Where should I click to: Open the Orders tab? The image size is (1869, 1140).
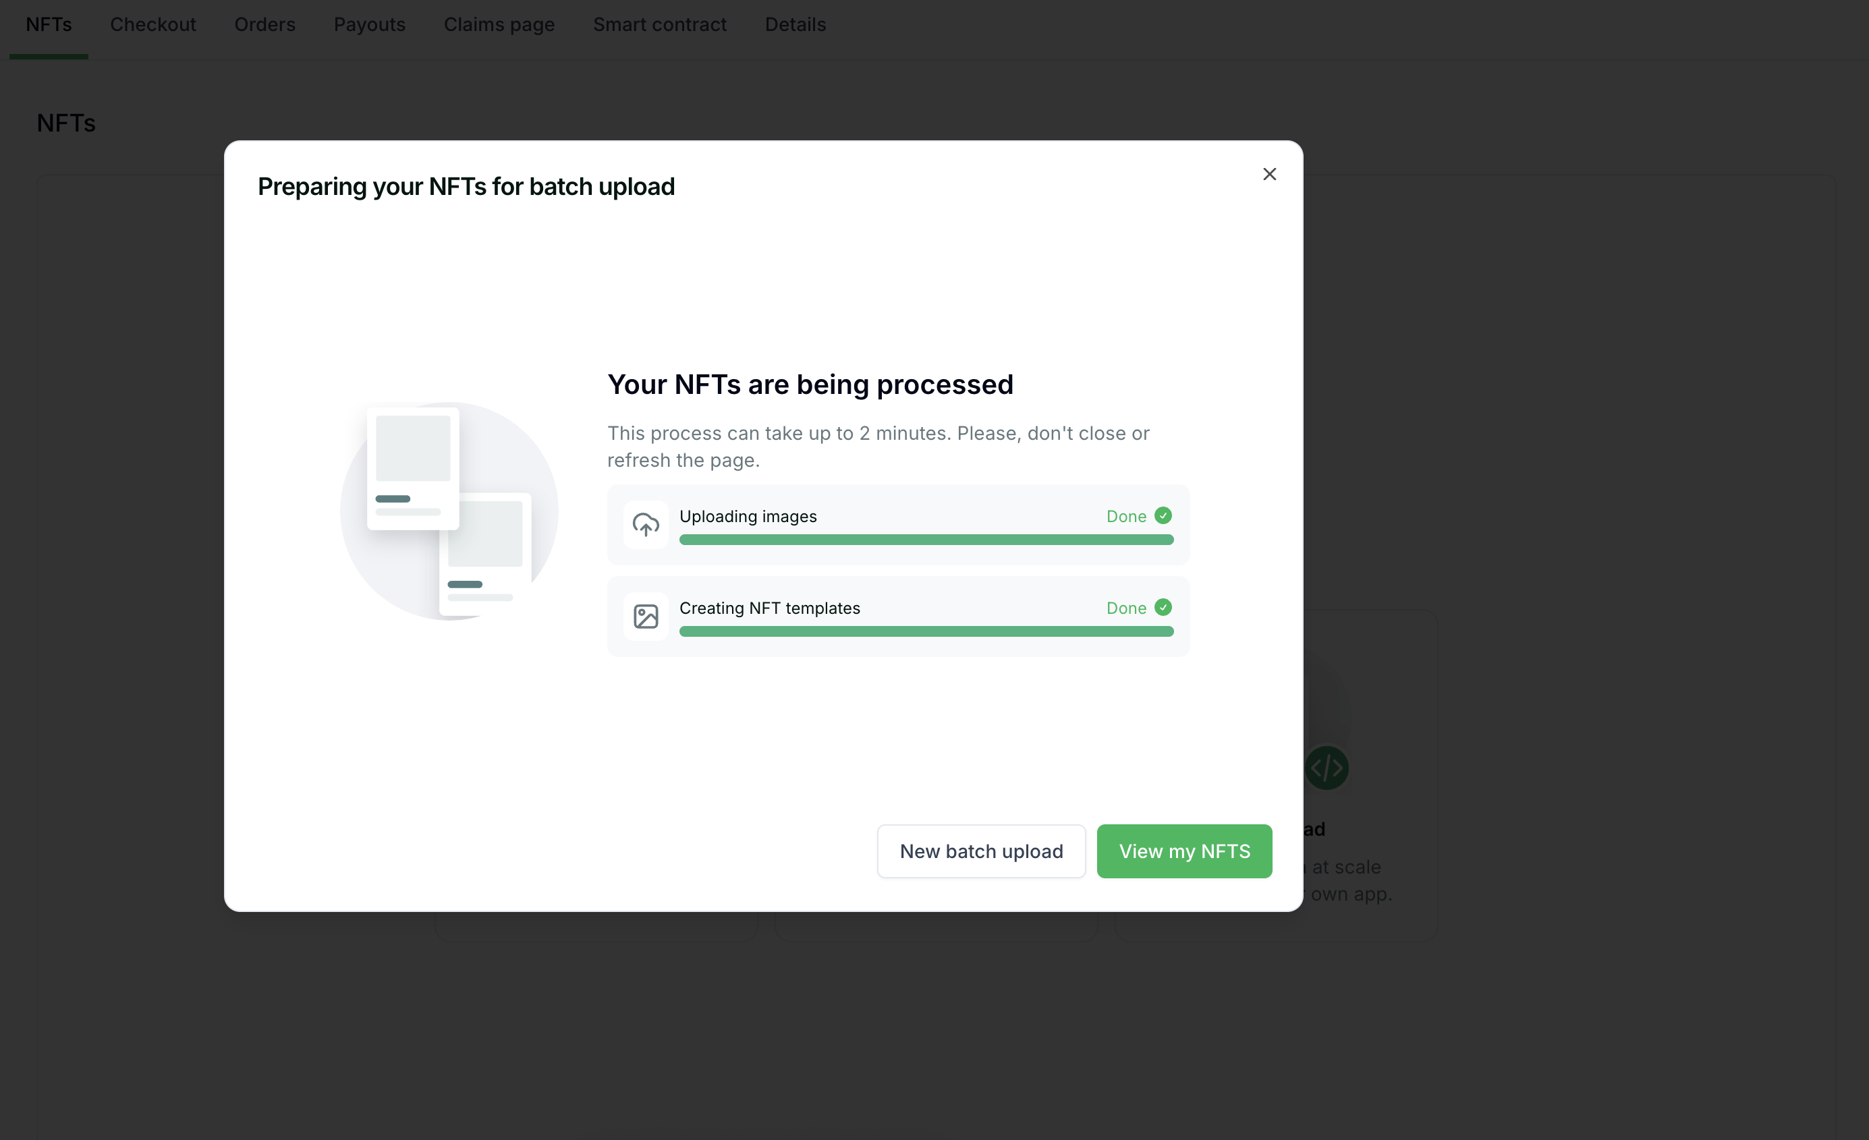point(264,24)
